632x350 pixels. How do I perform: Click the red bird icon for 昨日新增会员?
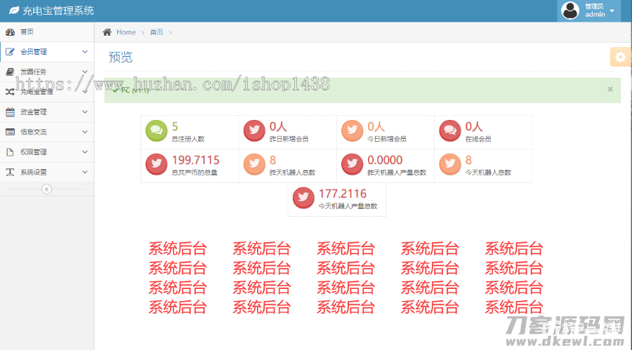pyautogui.click(x=254, y=130)
